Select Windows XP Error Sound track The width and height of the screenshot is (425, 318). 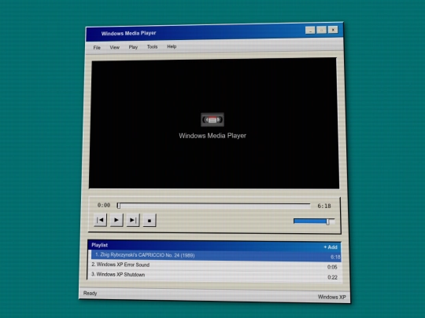pos(215,266)
